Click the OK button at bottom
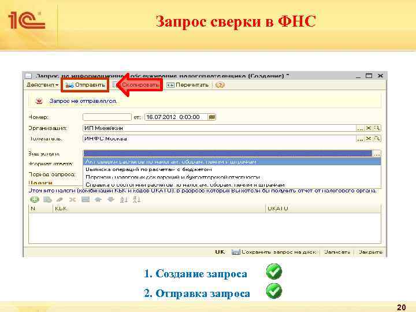 click(x=220, y=252)
